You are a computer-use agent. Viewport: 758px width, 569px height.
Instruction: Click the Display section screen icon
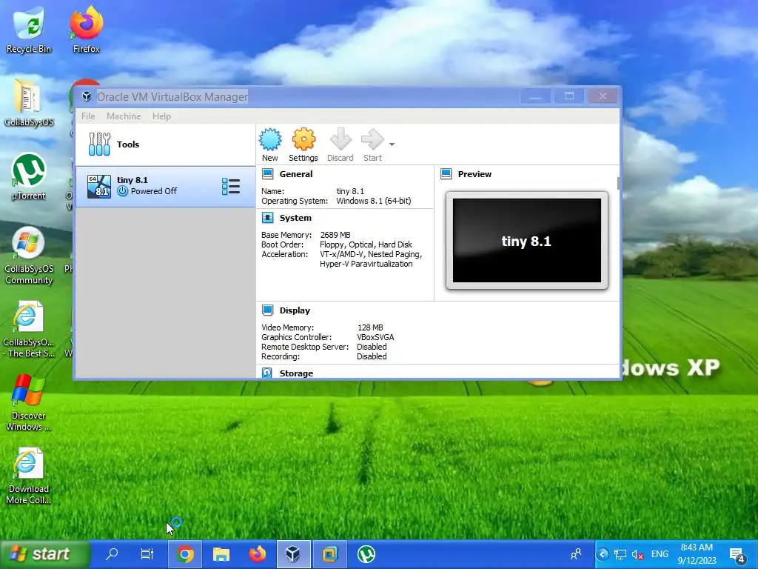[x=268, y=310]
